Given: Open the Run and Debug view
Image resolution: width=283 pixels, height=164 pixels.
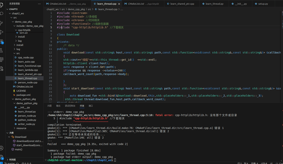Looking at the screenshot, I should coord(1,32).
